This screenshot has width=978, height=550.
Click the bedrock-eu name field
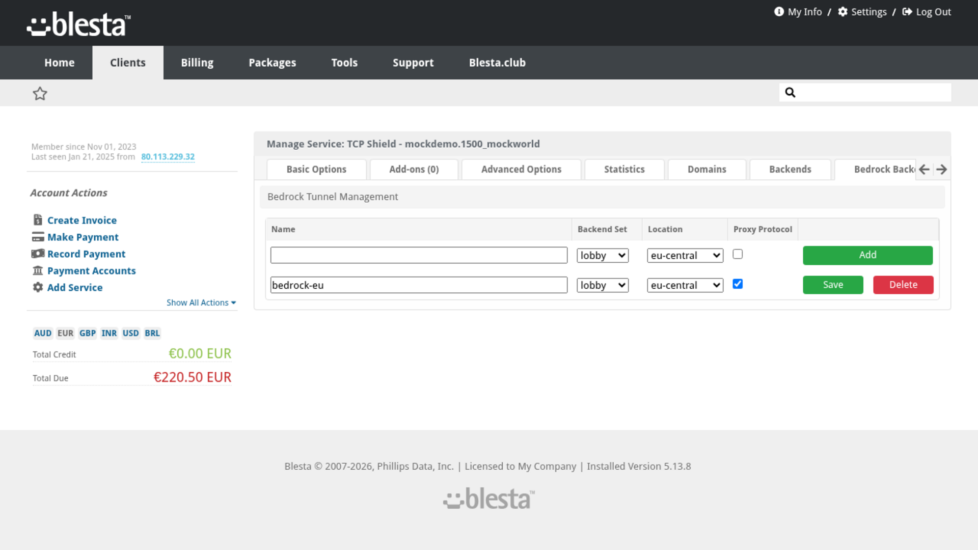click(419, 285)
